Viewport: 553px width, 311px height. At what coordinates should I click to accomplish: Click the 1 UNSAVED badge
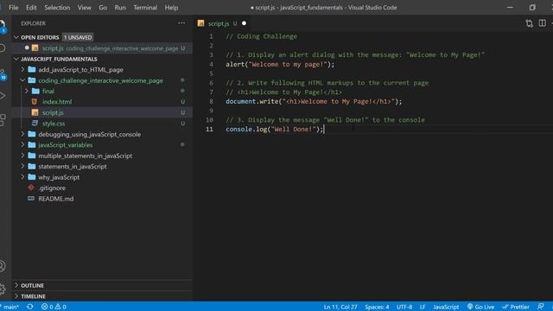(x=78, y=37)
